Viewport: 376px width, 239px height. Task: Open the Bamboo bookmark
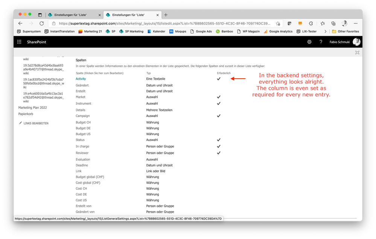[224, 31]
